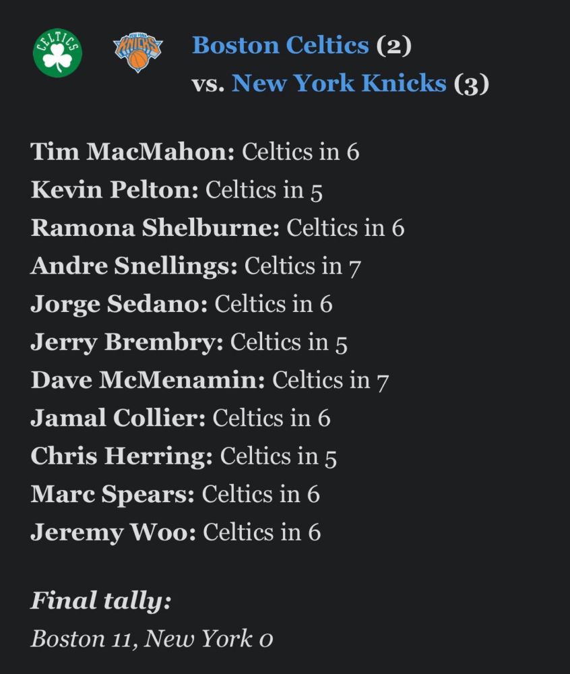570x674 pixels.
Task: Click Jorge Sedano's prediction
Action: click(x=181, y=304)
